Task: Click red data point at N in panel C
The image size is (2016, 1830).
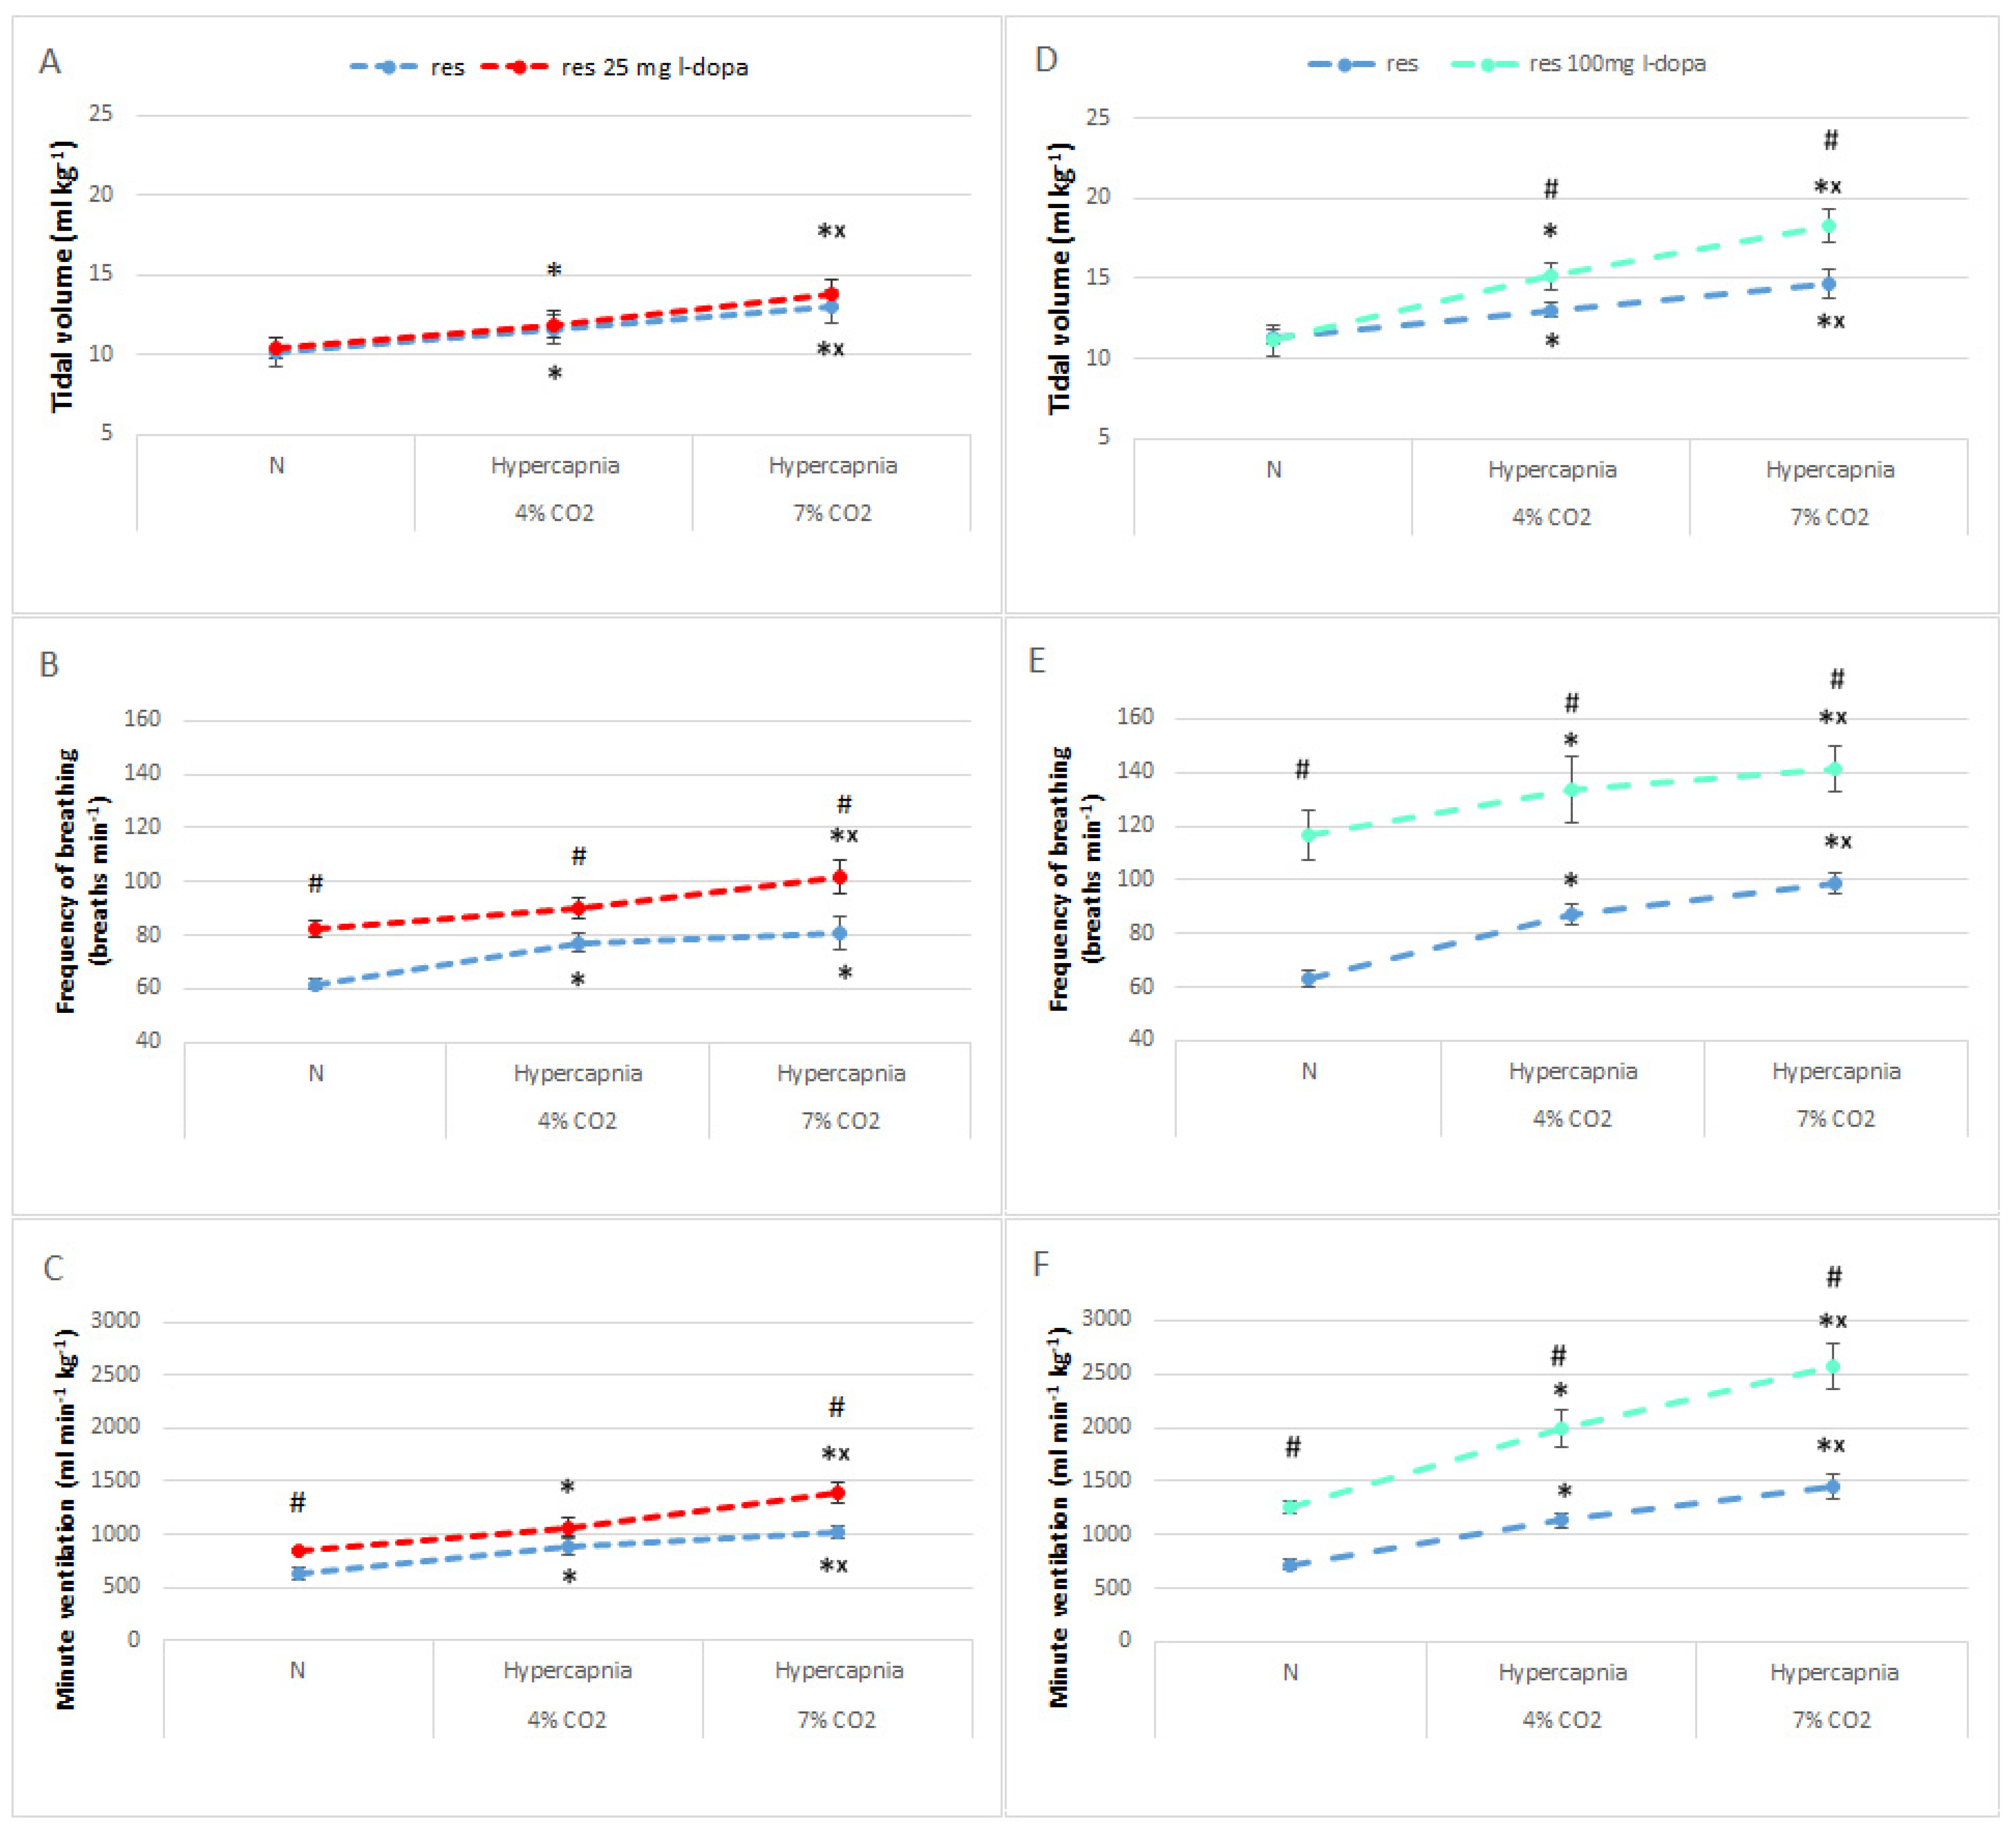Action: [x=298, y=1550]
